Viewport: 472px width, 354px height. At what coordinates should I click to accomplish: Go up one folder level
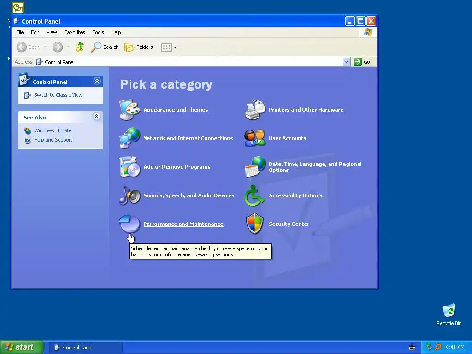(79, 47)
